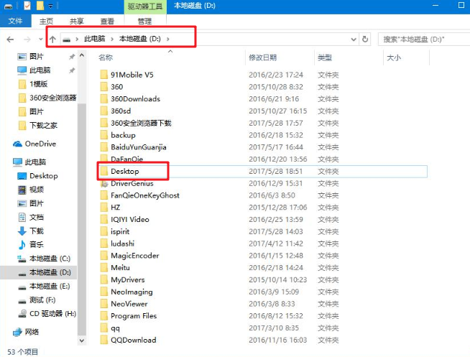This screenshot has width=470, height=357.
Task: Select the qq folder icon
Action: [104, 328]
